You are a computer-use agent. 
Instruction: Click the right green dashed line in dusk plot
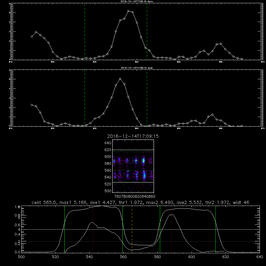click(147, 98)
